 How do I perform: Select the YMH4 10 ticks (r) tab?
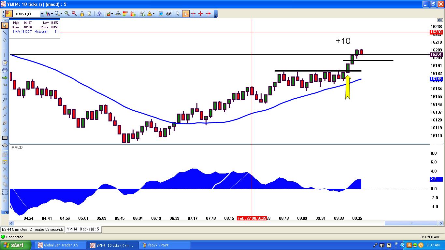(x=83, y=229)
